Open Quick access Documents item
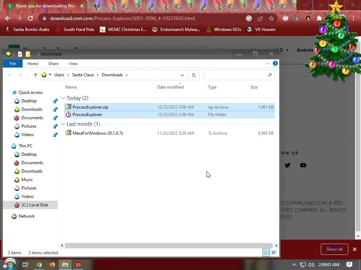The height and width of the screenshot is (270, 361). tap(32, 118)
